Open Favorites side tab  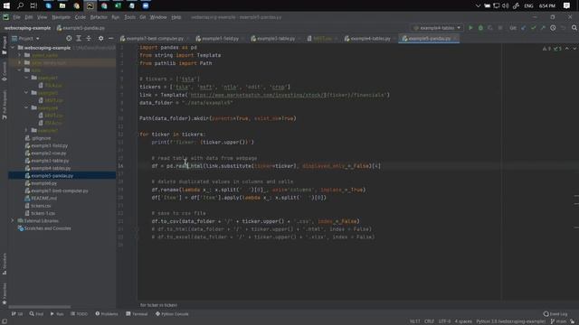tap(5, 293)
